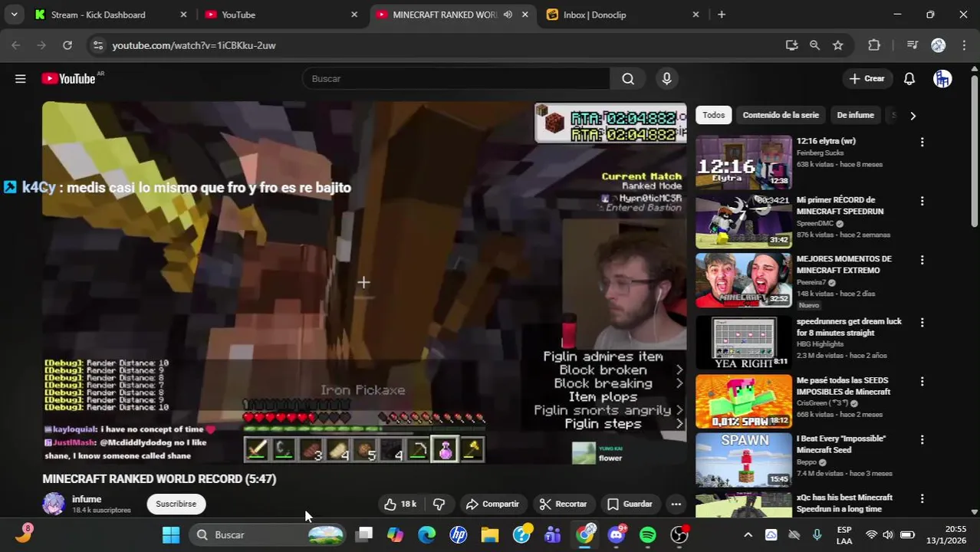Open YouTube notifications bell
The width and height of the screenshot is (980, 552).
[909, 78]
